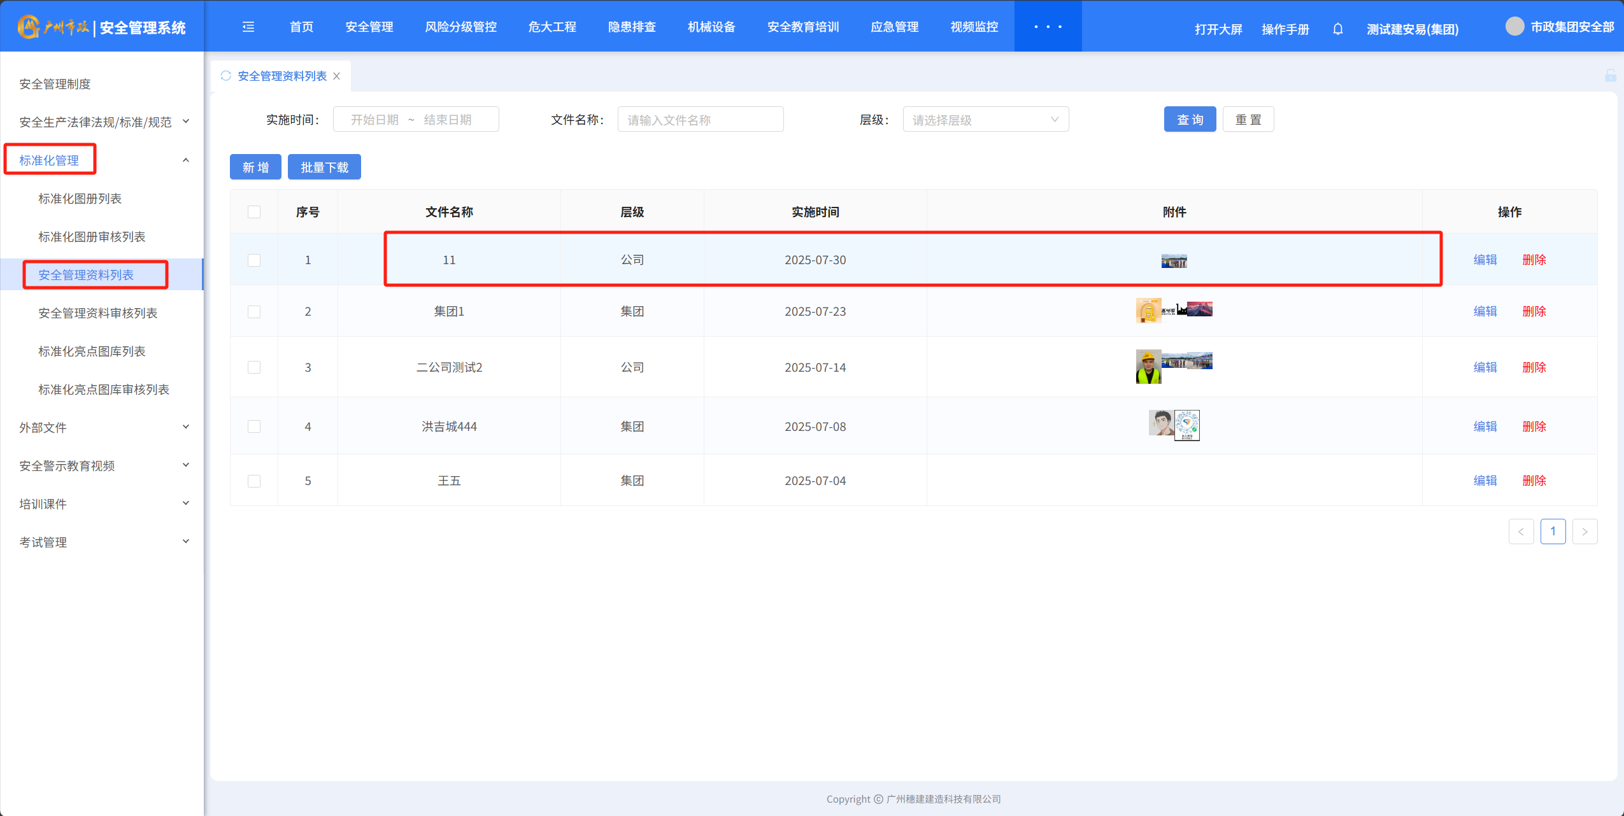
Task: Open the attachment thumbnail of row 11
Action: point(1174,261)
